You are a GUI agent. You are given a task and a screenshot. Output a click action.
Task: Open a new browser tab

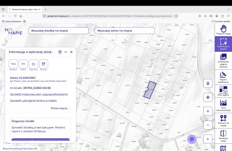pyautogui.click(x=46, y=9)
